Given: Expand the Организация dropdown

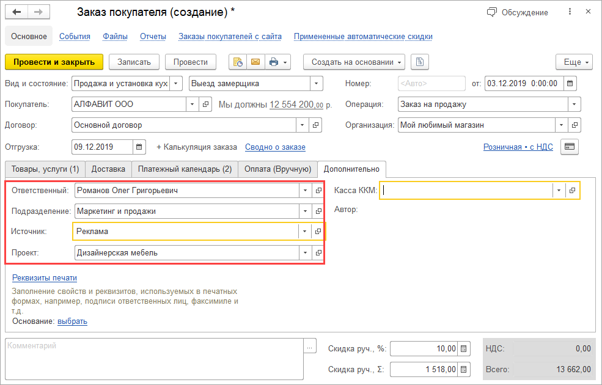Looking at the screenshot, I should [561, 125].
